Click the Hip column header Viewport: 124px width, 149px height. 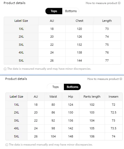[x=70, y=97]
